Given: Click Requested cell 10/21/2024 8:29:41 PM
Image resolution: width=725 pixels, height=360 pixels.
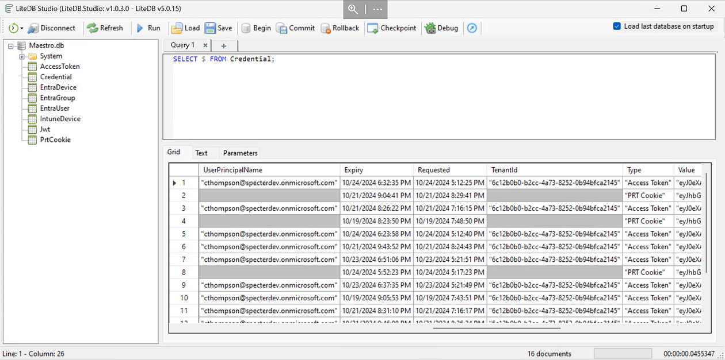Looking at the screenshot, I should (x=450, y=195).
